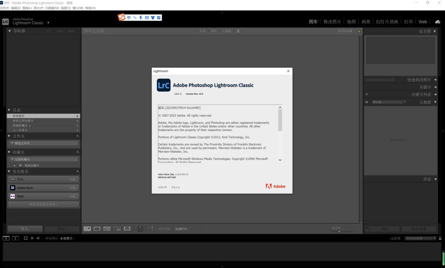
Task: Toggle the auto sync switch beside the sync button
Action: (367, 229)
